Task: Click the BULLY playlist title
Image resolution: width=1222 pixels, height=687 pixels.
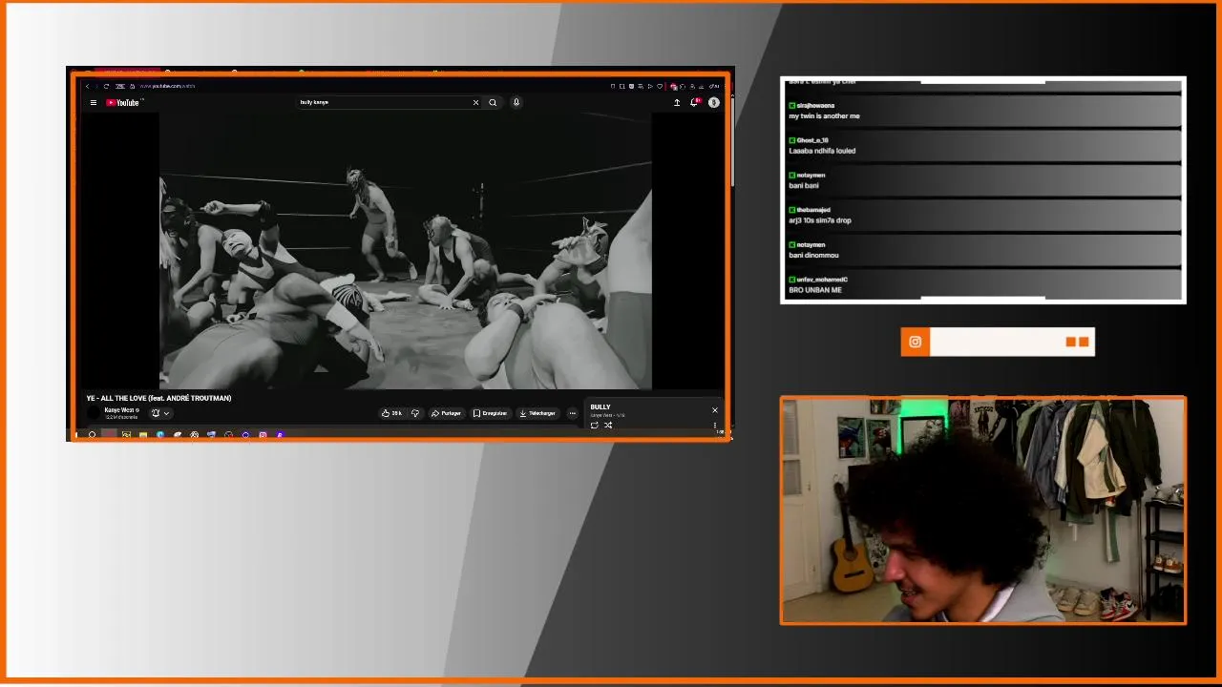Action: point(600,407)
